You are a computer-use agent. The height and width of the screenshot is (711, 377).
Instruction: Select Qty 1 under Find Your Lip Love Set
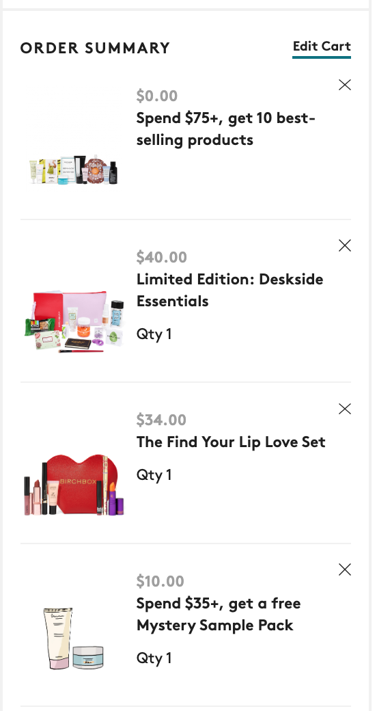click(x=154, y=474)
